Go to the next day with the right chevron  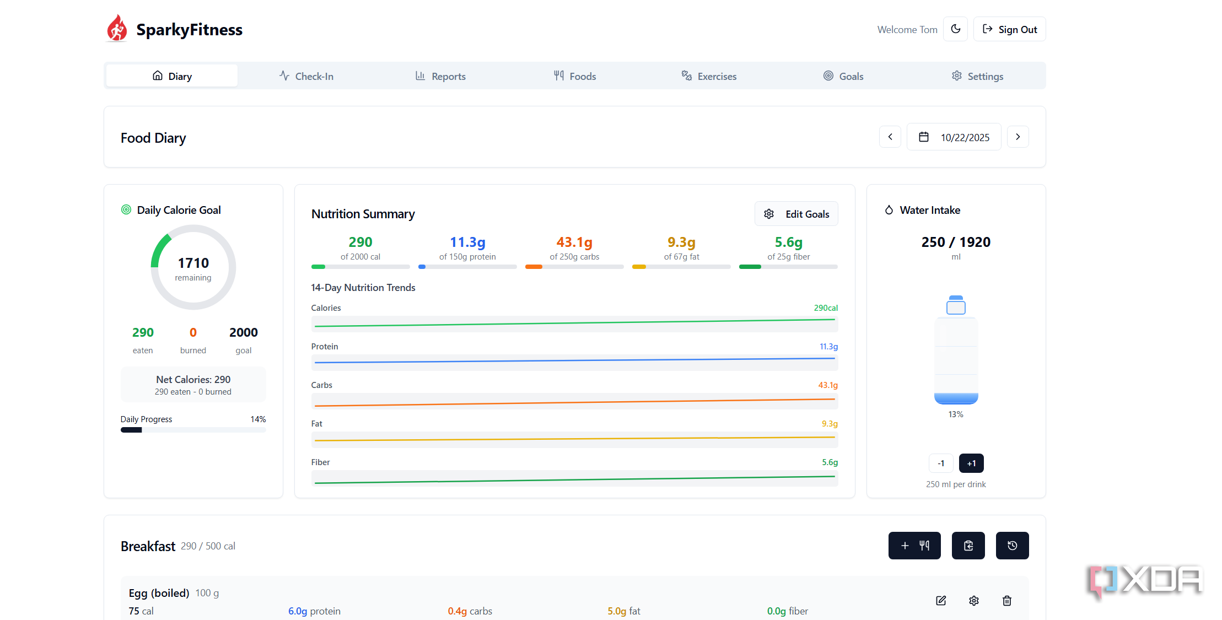[x=1018, y=137]
